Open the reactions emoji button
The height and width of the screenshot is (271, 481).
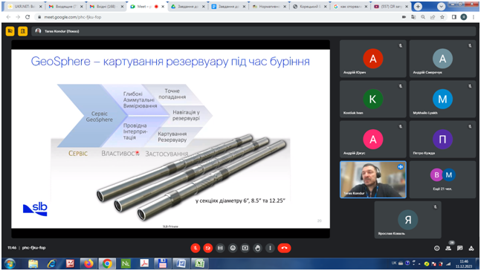click(233, 248)
